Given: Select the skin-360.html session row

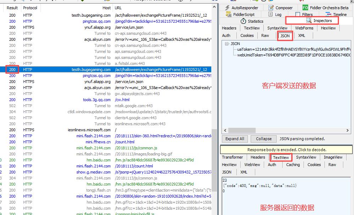Looking at the screenshot, I should [106, 136].
